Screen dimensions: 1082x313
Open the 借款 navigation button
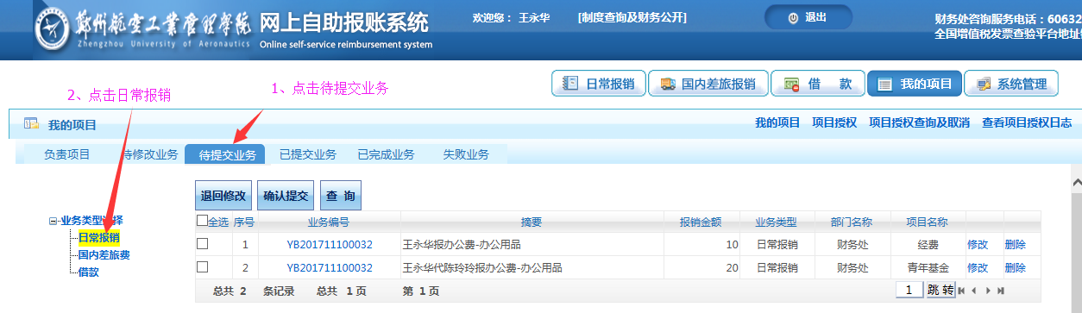pyautogui.click(x=817, y=84)
